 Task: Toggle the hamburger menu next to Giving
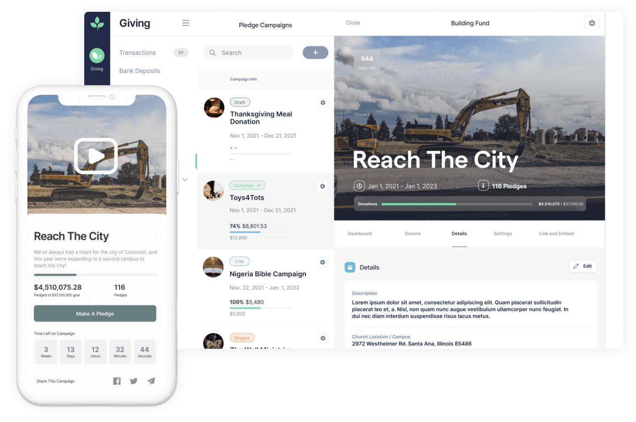coord(186,23)
